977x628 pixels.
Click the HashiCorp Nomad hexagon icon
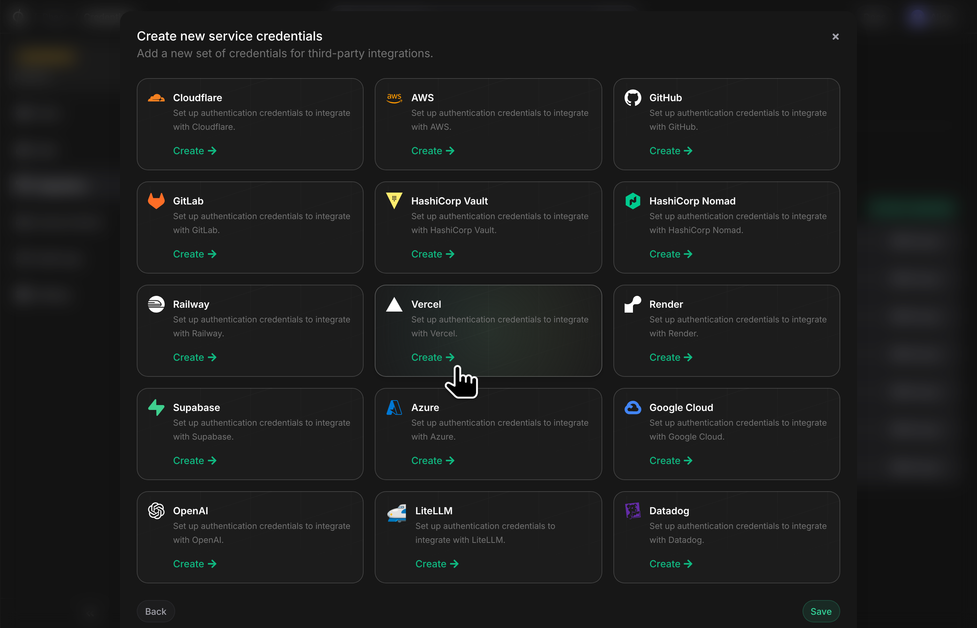[x=633, y=201]
